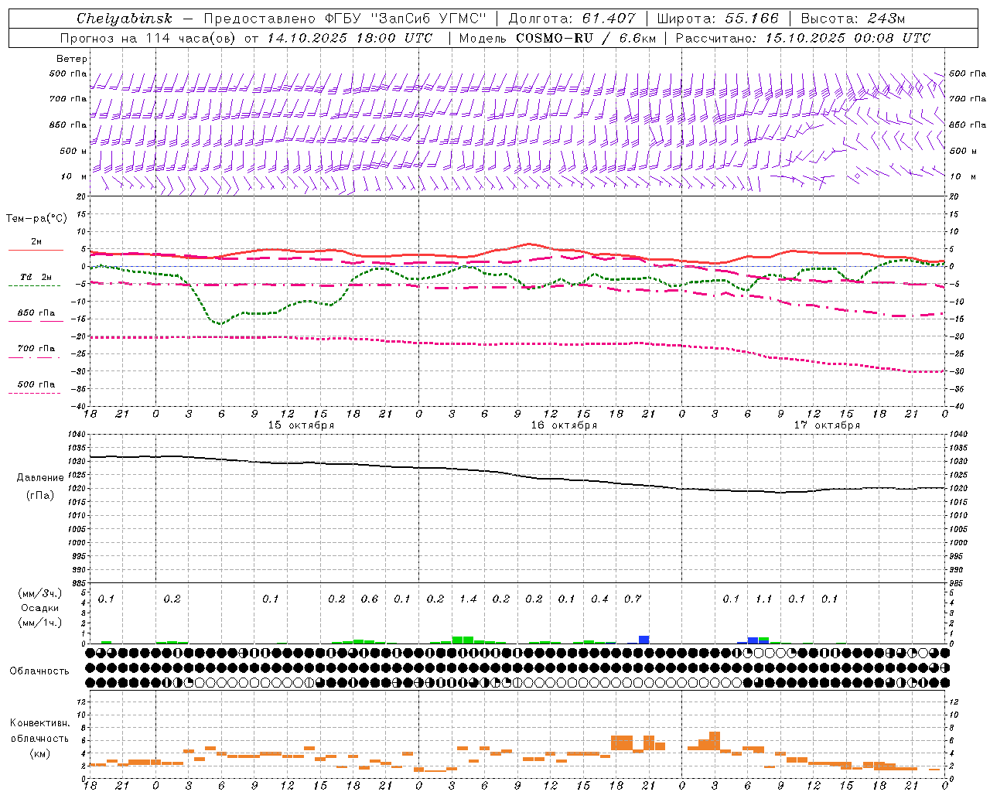
Task: Click the tall green precipitation bar under 1.4
Action: (463, 640)
